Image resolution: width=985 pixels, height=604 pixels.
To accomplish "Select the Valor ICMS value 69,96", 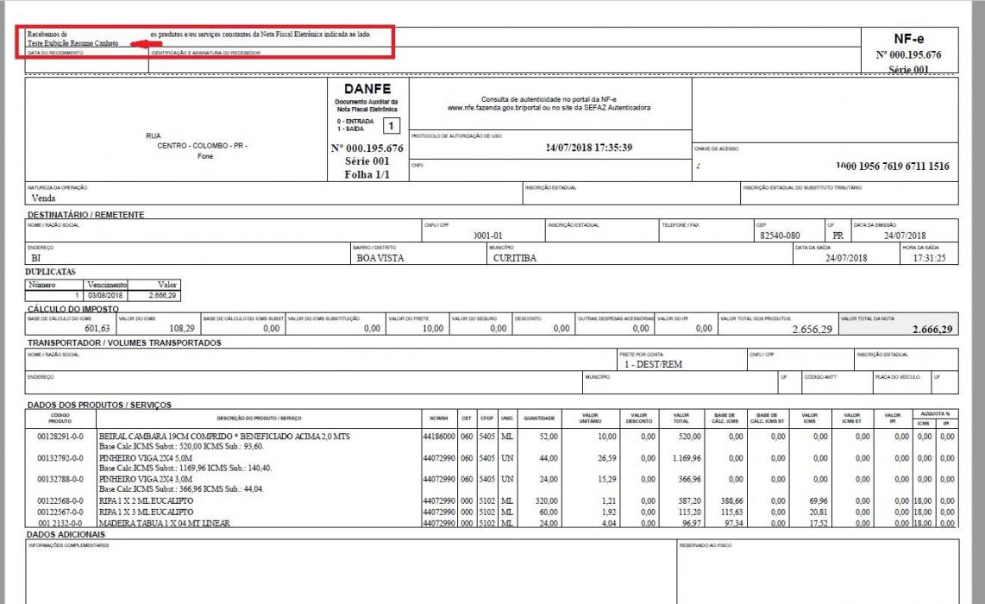I will (x=819, y=501).
